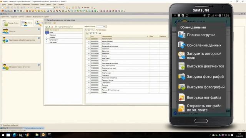246x138 pixels.
Task: Tap the Samsung phone's home button
Action: (x=201, y=121)
